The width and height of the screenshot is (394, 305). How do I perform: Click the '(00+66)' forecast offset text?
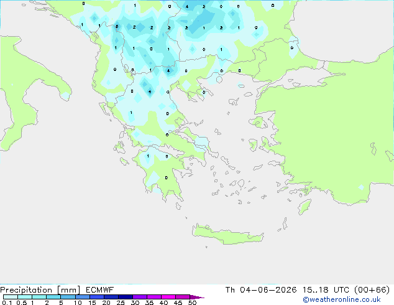(x=372, y=290)
